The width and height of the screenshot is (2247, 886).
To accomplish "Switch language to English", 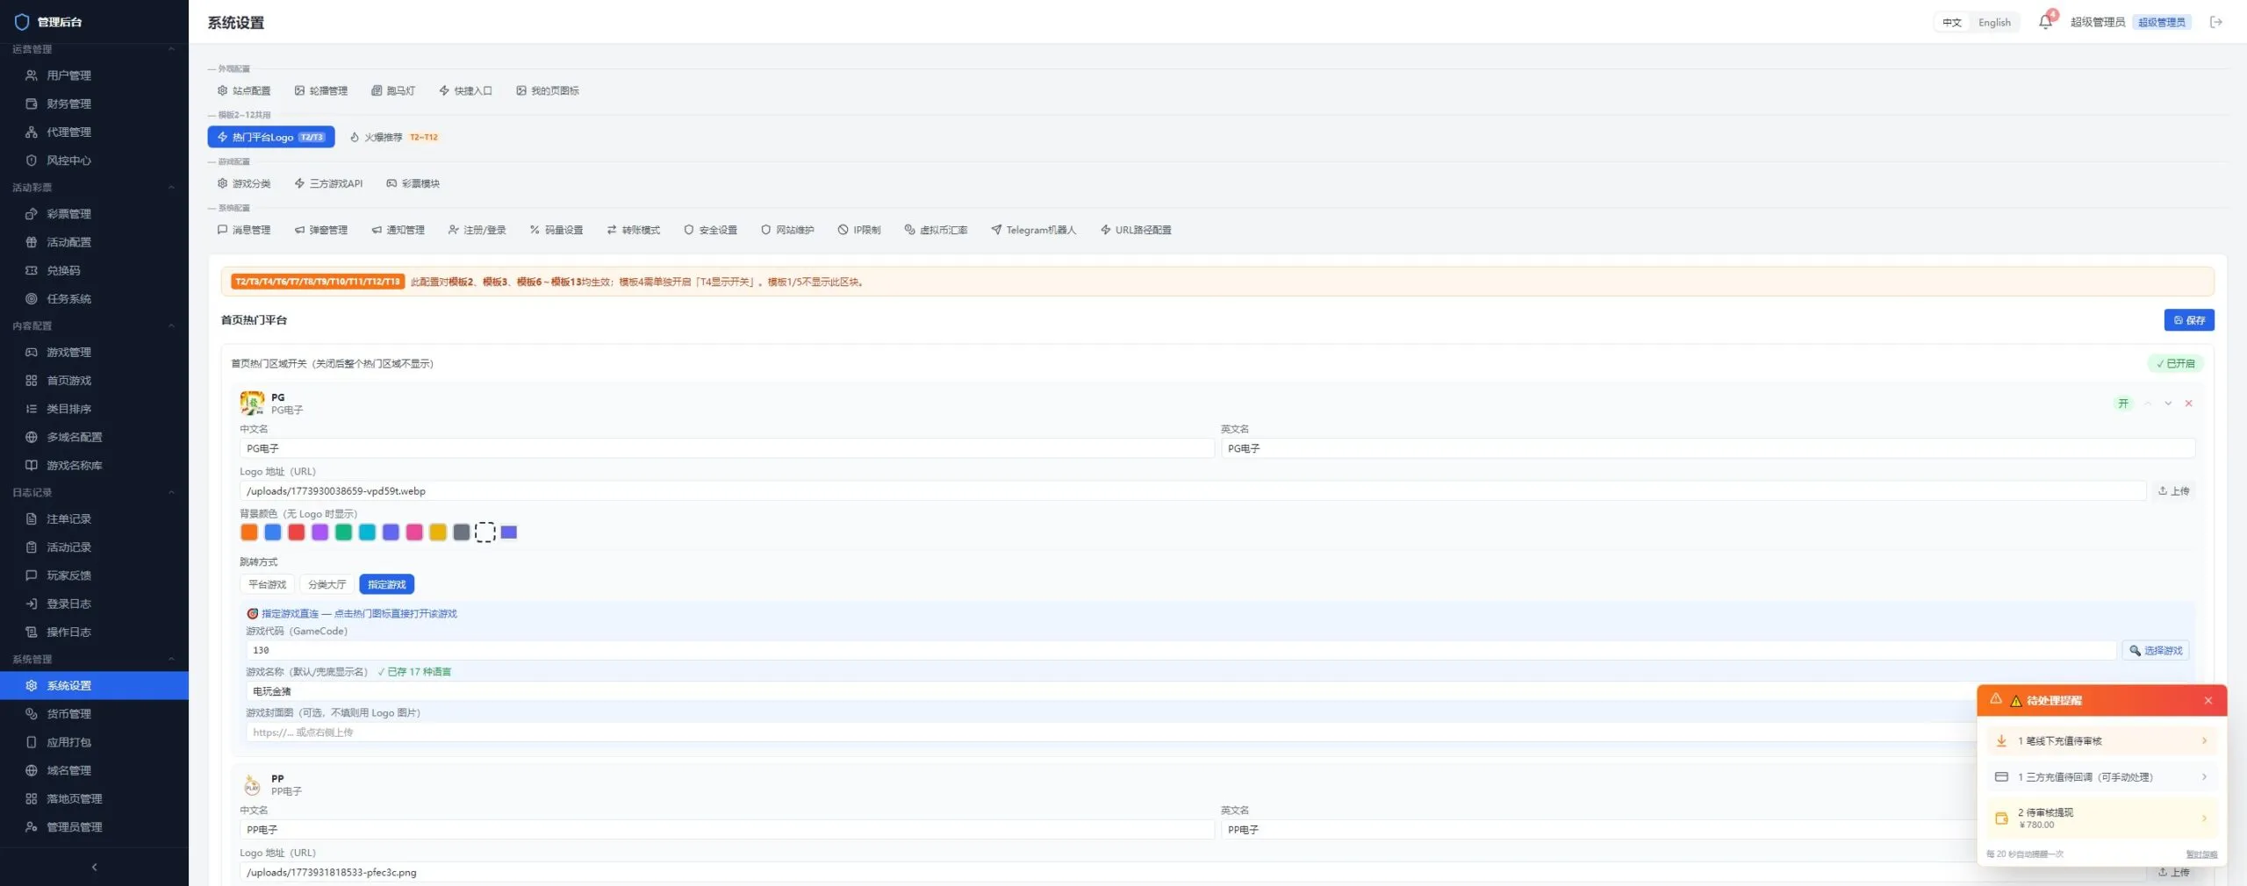I will (x=1994, y=22).
